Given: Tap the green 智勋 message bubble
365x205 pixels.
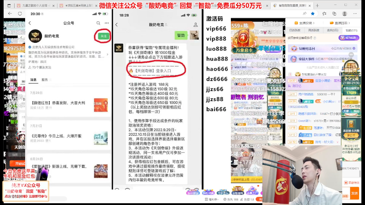Looking at the screenshot, I should [181, 36].
